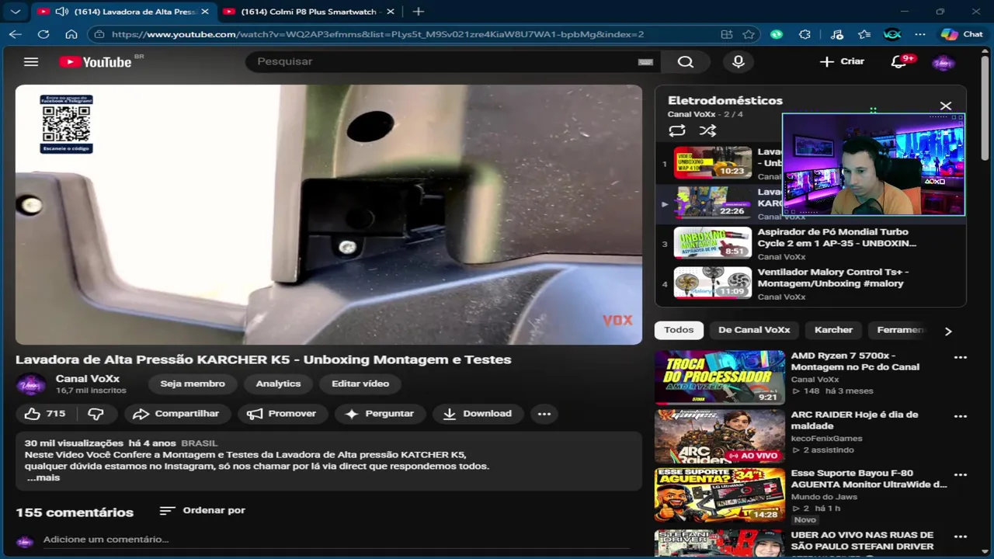Start voice search with the microphone icon
The width and height of the screenshot is (994, 559).
(739, 61)
